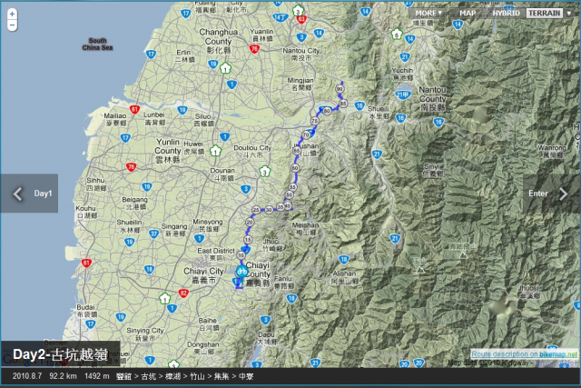The image size is (581, 388).
Task: Click the 75 km route marker
Action: tap(315, 121)
